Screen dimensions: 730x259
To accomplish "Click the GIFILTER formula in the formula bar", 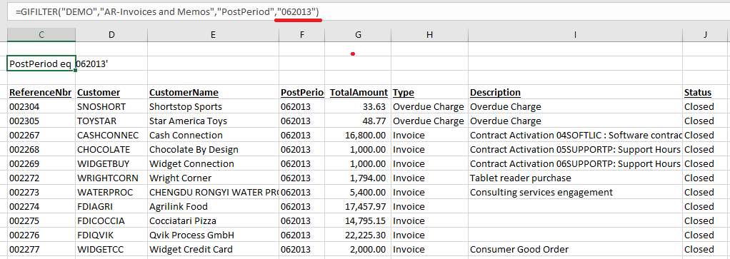I will (168, 13).
